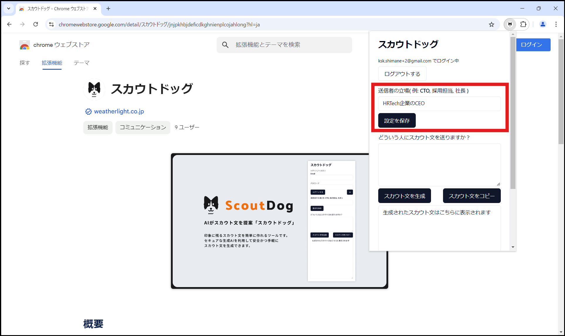Restore down the Chrome window
The height and width of the screenshot is (336, 565).
coord(539,8)
